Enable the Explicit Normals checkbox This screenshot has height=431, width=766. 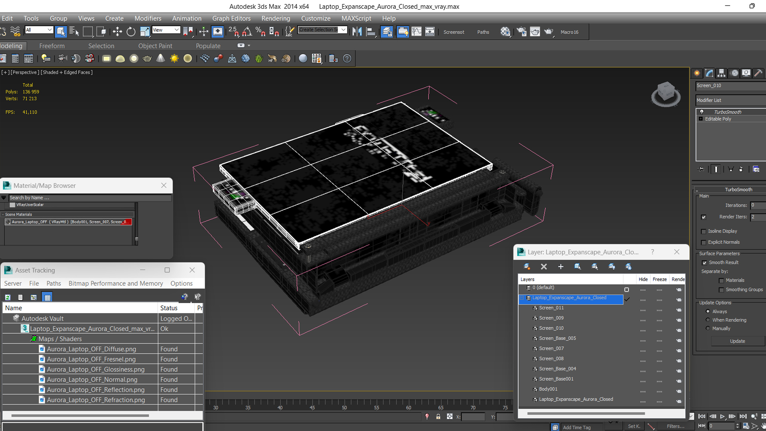704,243
